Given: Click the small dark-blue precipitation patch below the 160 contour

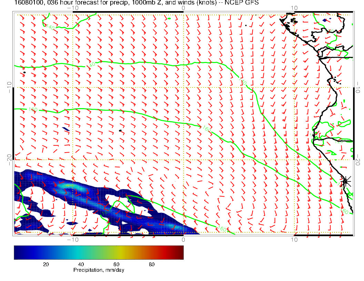Looking at the screenshot, I should tap(66, 129).
